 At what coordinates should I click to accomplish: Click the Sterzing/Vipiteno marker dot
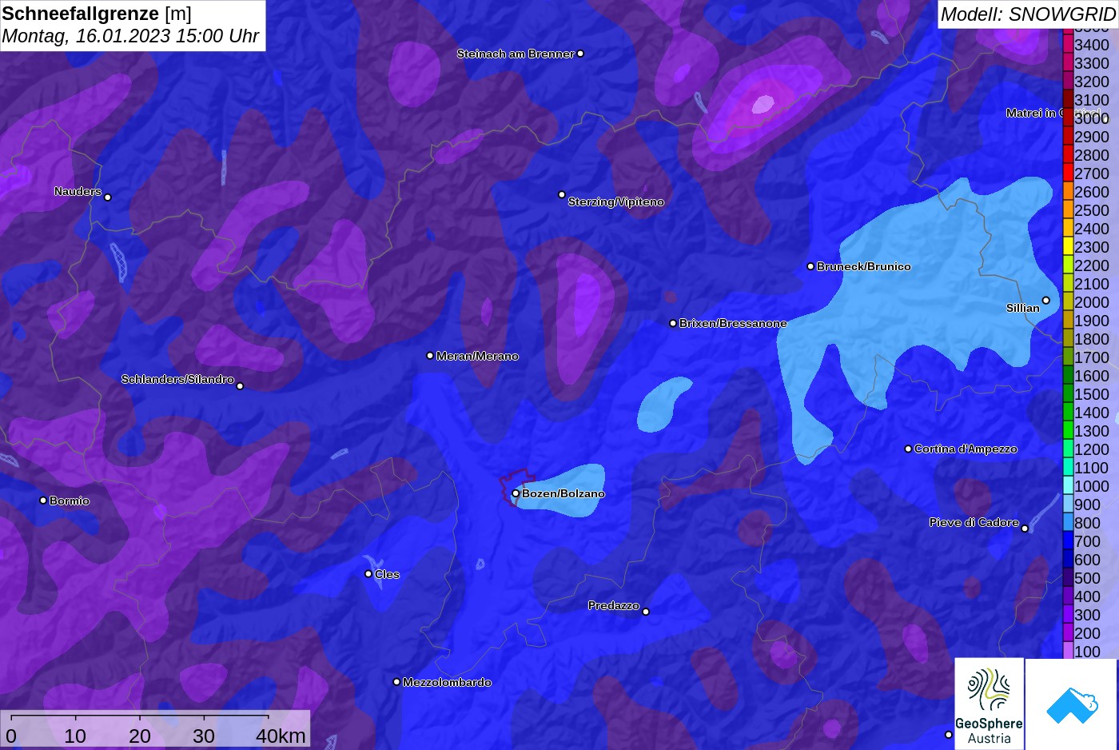pyautogui.click(x=562, y=194)
